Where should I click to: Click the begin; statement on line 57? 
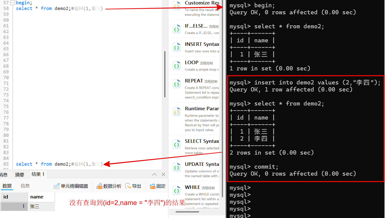[x=24, y=3]
